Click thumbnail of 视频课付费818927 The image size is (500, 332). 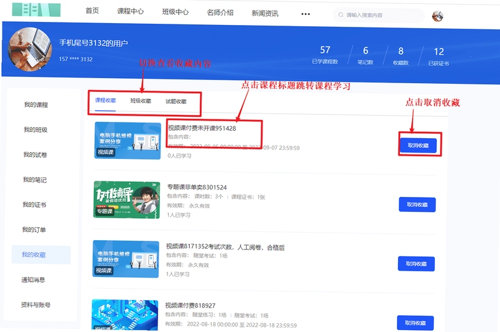coord(124,314)
